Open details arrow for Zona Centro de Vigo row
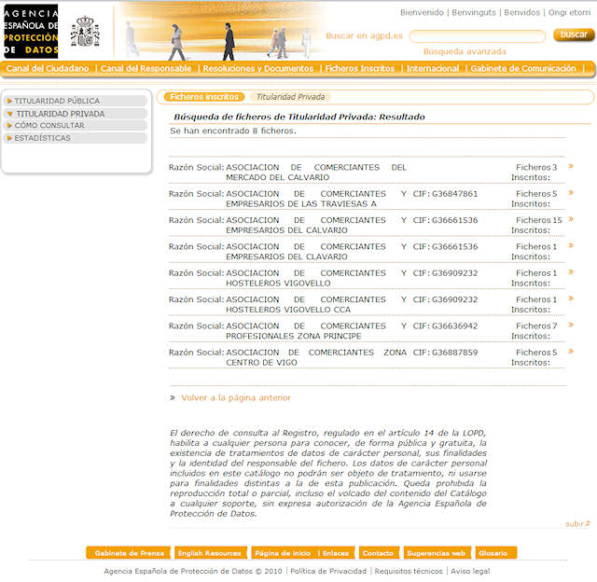The image size is (597, 582). (571, 352)
